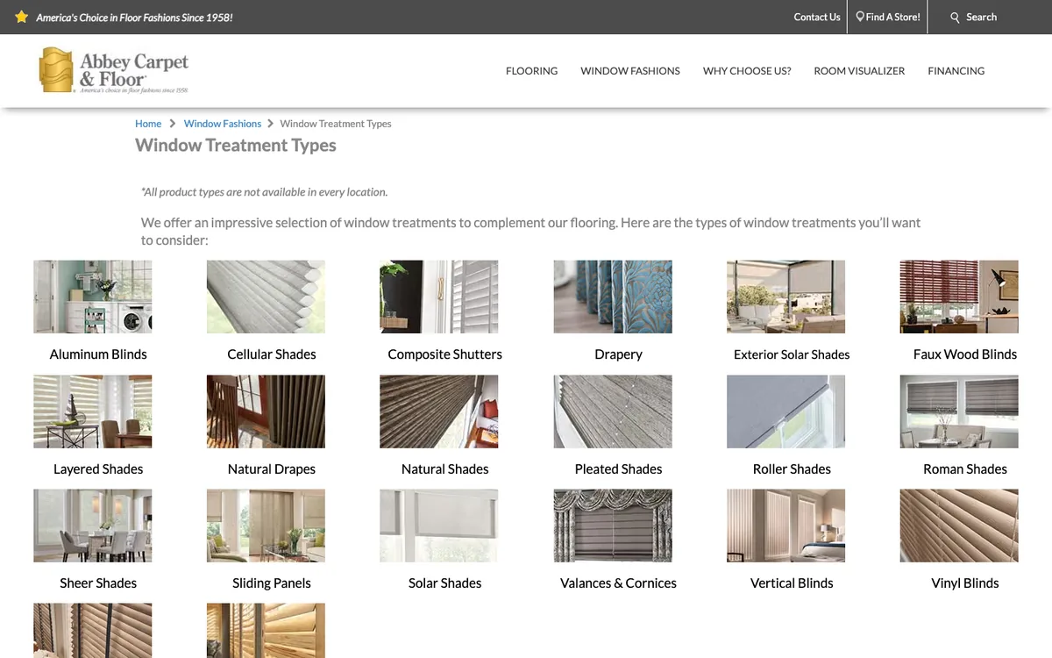Go to Home breadcrumb
1052x658 pixels.
(148, 124)
